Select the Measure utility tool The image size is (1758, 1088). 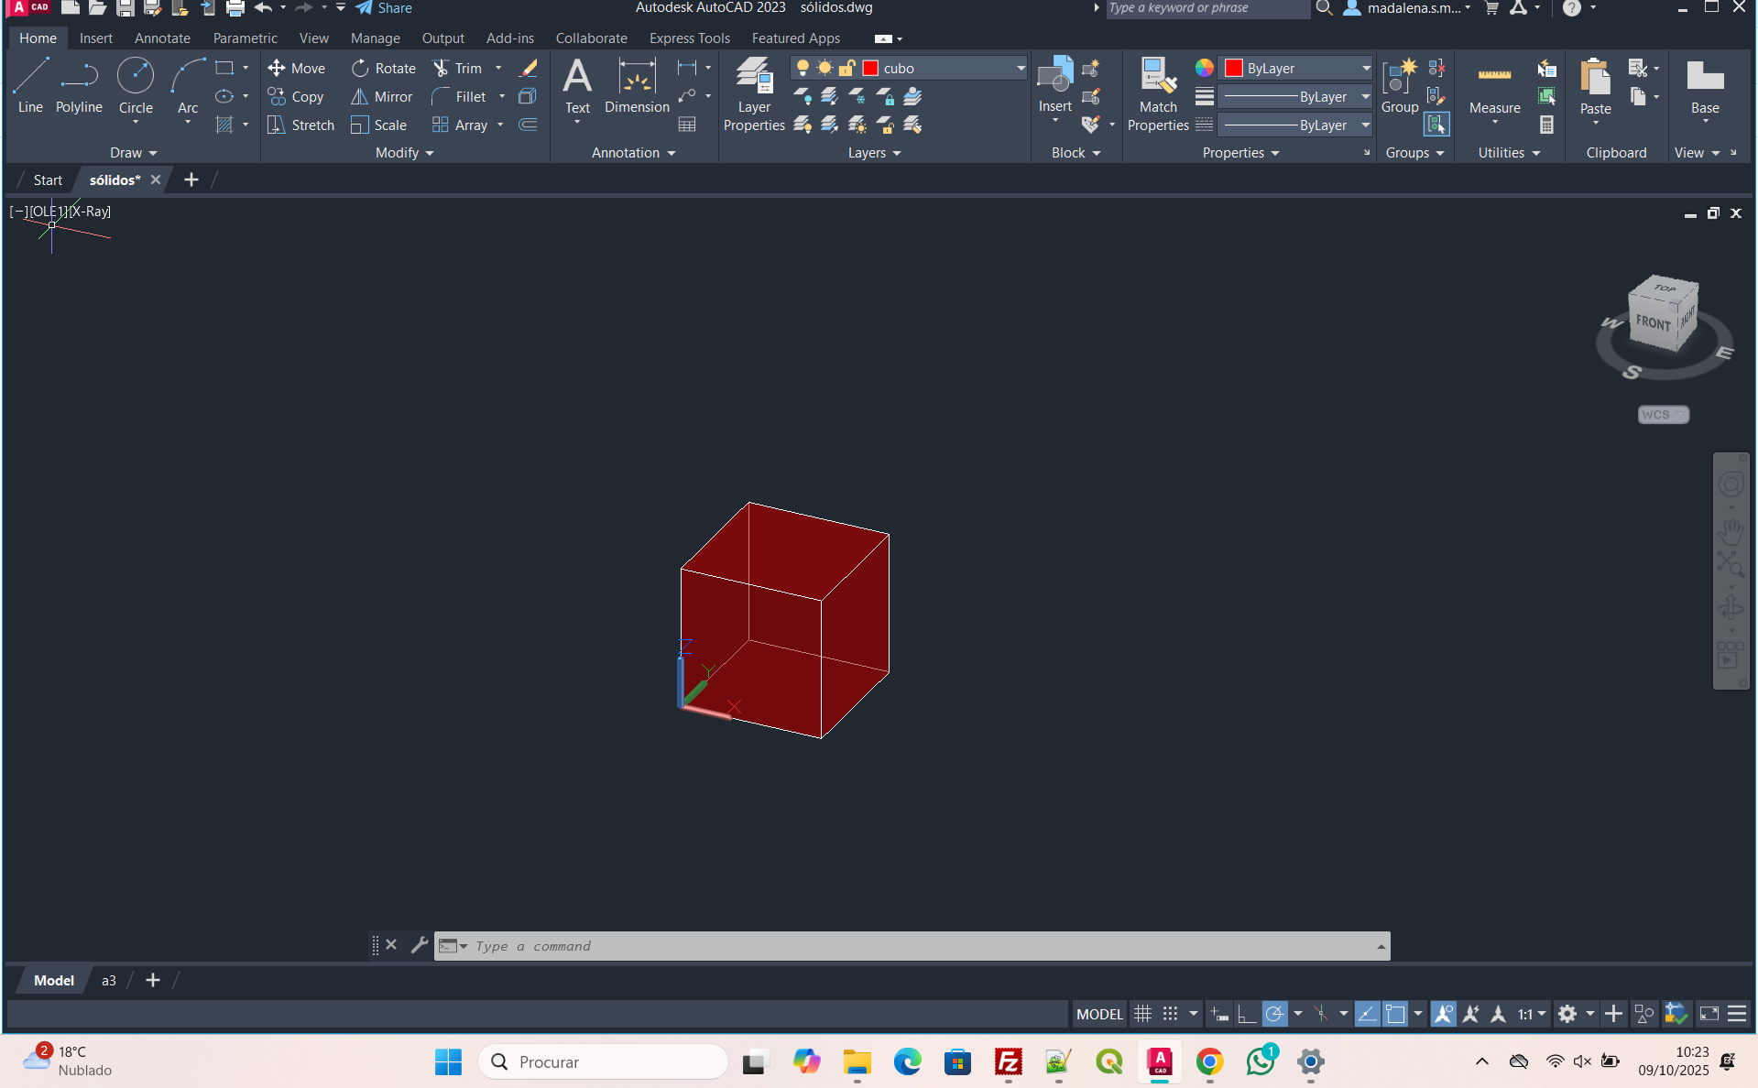click(1494, 87)
